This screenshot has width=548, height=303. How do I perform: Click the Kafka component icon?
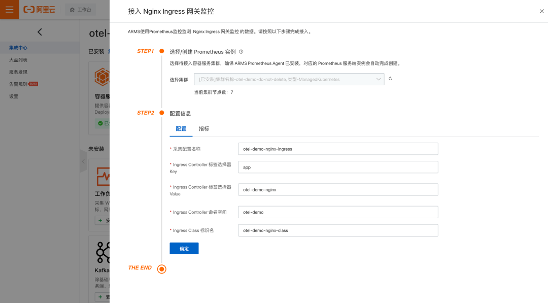tap(101, 252)
